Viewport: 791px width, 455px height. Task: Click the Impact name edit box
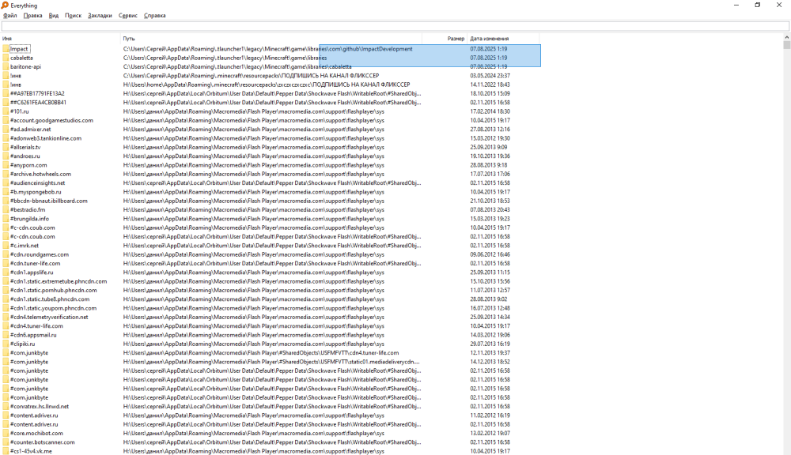point(20,49)
